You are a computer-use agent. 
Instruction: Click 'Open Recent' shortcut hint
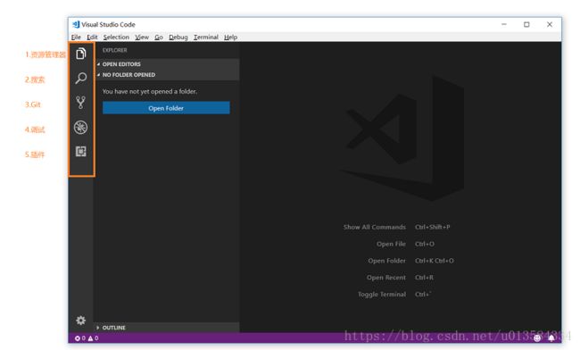386,278
